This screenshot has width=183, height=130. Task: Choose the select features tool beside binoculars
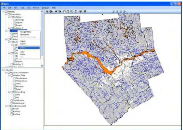[60, 11]
